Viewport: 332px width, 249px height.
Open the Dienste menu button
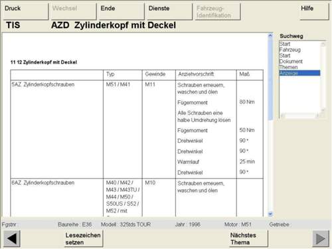coord(170,11)
